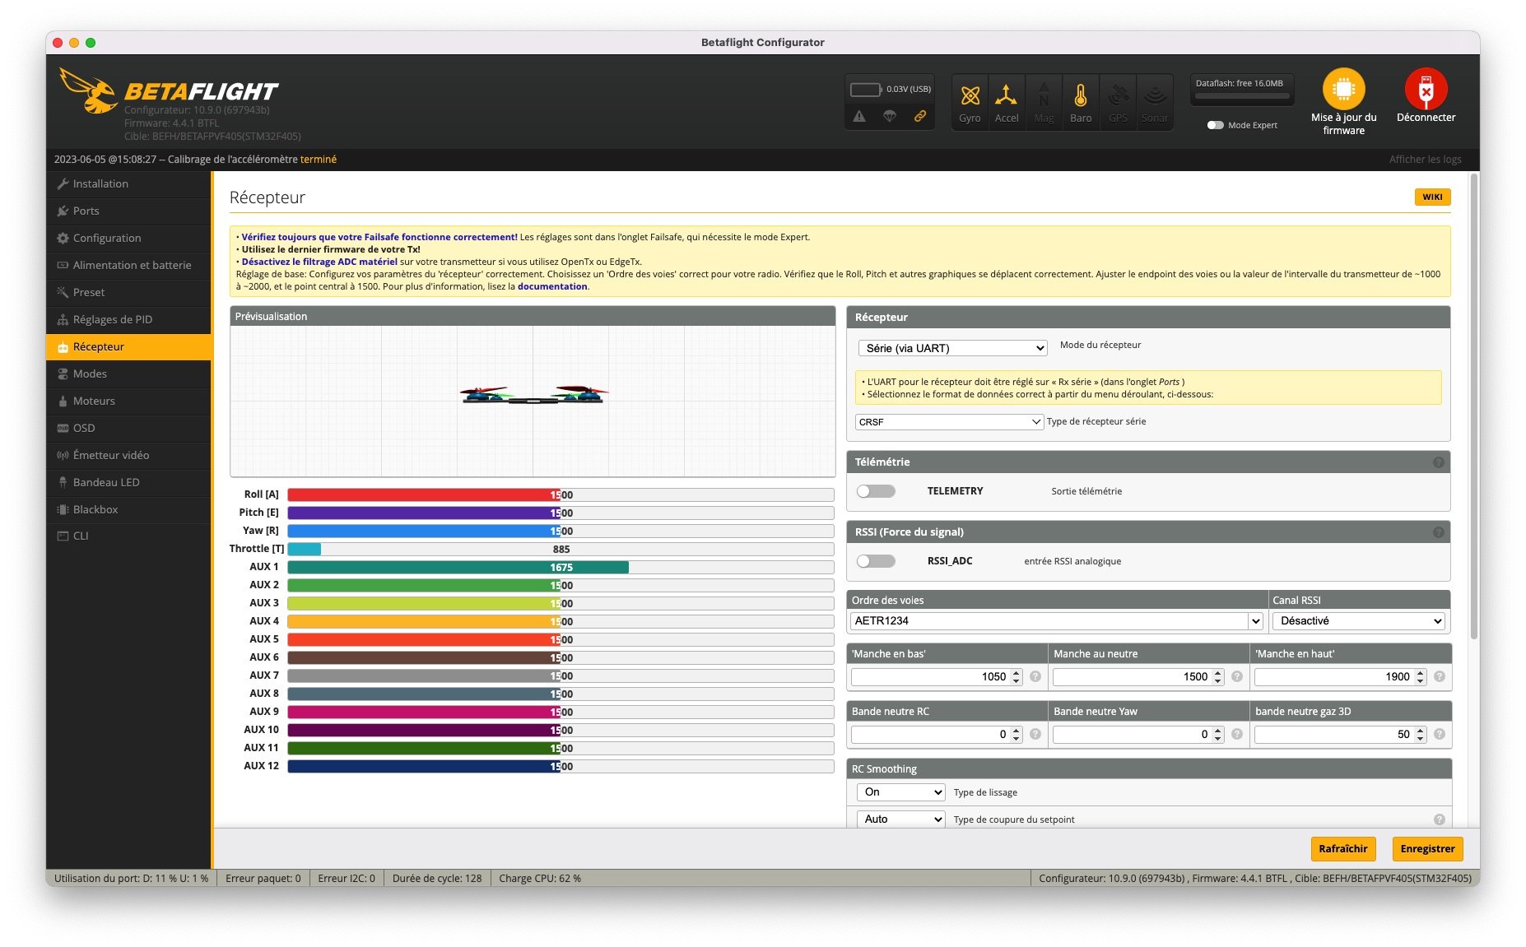The width and height of the screenshot is (1526, 947).
Task: Click the warning triangle status icon
Action: tap(859, 116)
